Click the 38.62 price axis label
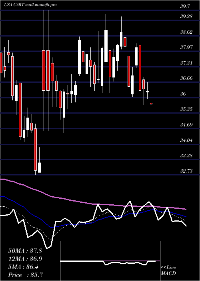Image resolution: width=200 pixels, height=281 pixels. (x=186, y=32)
